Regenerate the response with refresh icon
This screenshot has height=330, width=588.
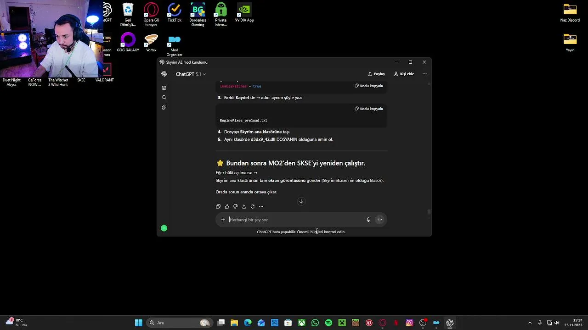[252, 207]
